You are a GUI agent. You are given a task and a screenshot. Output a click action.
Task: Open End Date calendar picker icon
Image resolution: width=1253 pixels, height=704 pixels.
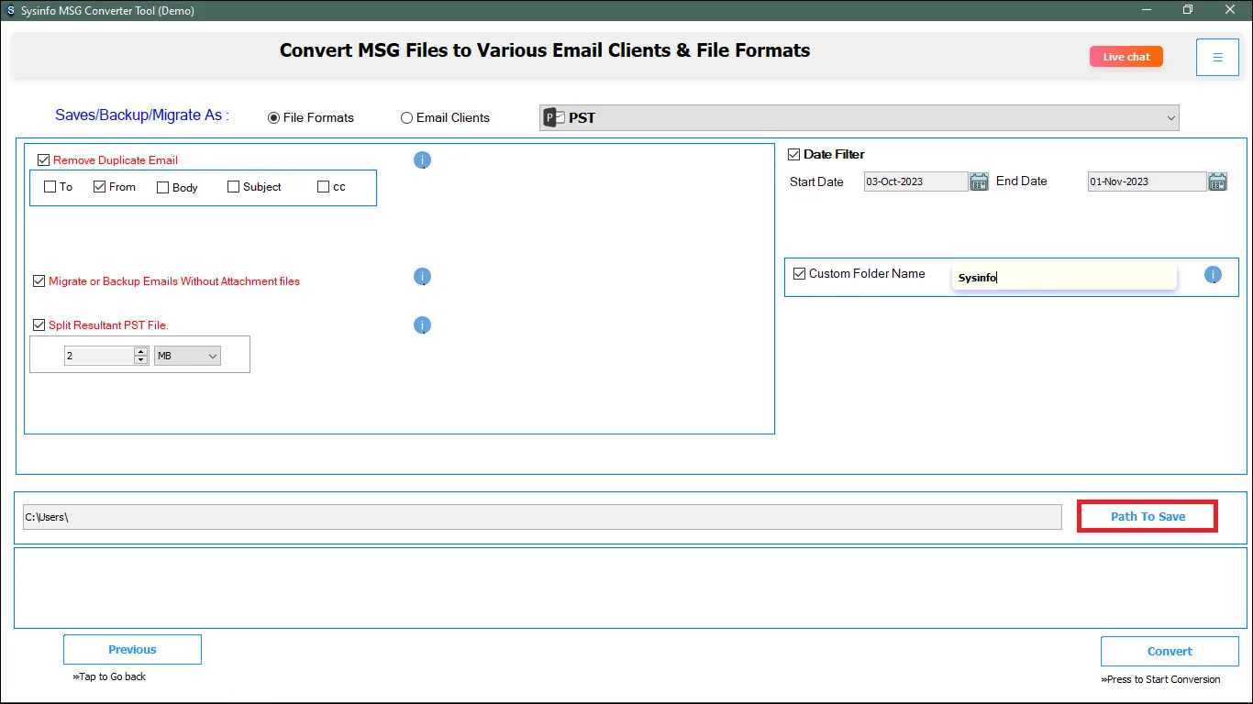pos(1217,181)
